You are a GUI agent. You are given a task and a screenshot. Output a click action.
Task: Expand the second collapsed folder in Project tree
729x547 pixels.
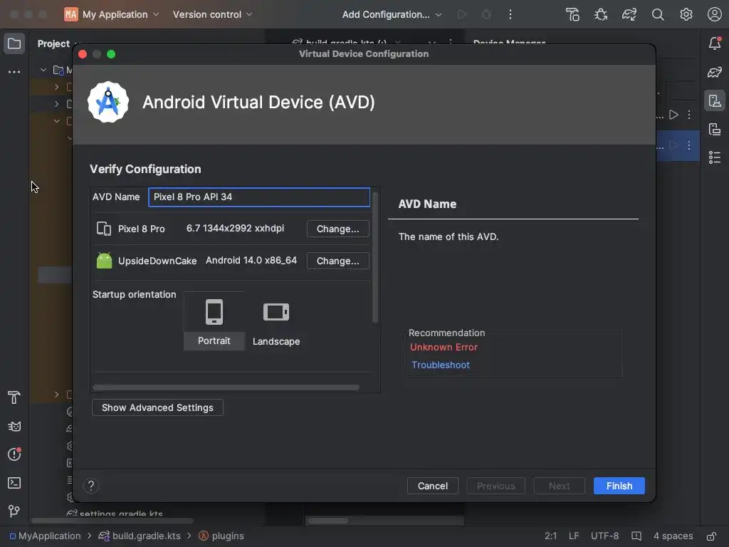(56, 104)
